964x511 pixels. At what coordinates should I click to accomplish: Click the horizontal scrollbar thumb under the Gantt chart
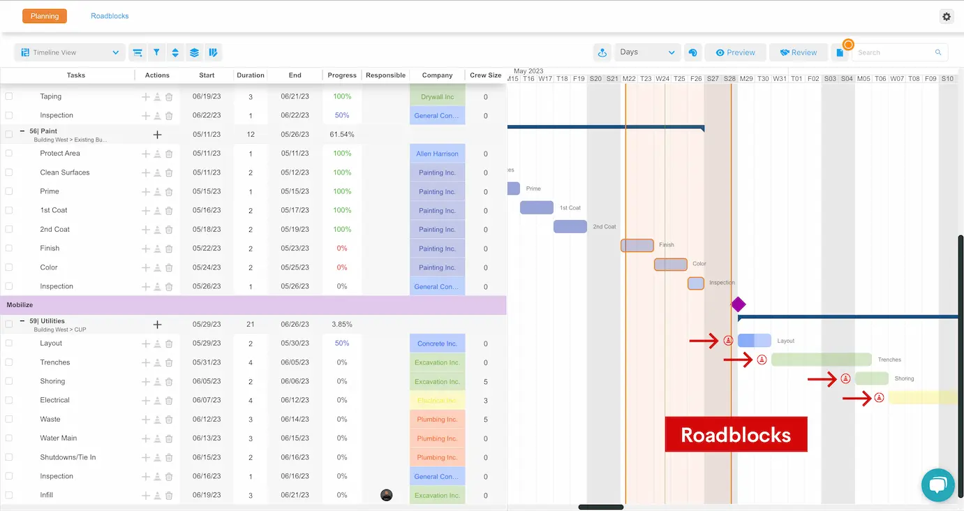[601, 508]
